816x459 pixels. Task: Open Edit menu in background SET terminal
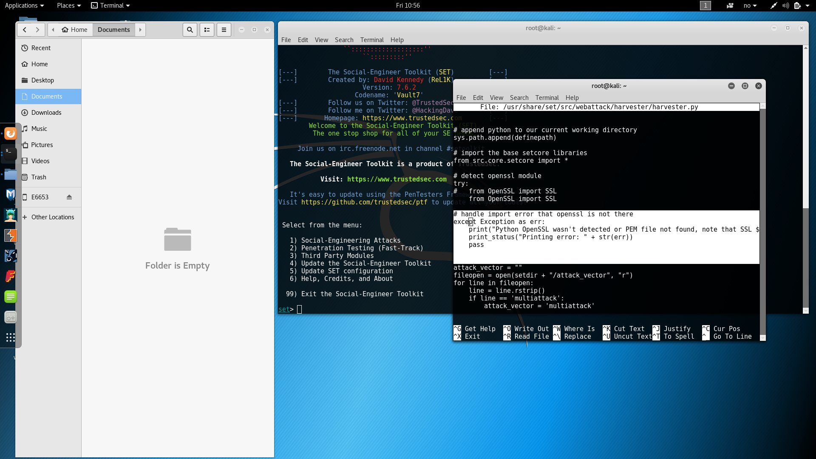coord(303,40)
